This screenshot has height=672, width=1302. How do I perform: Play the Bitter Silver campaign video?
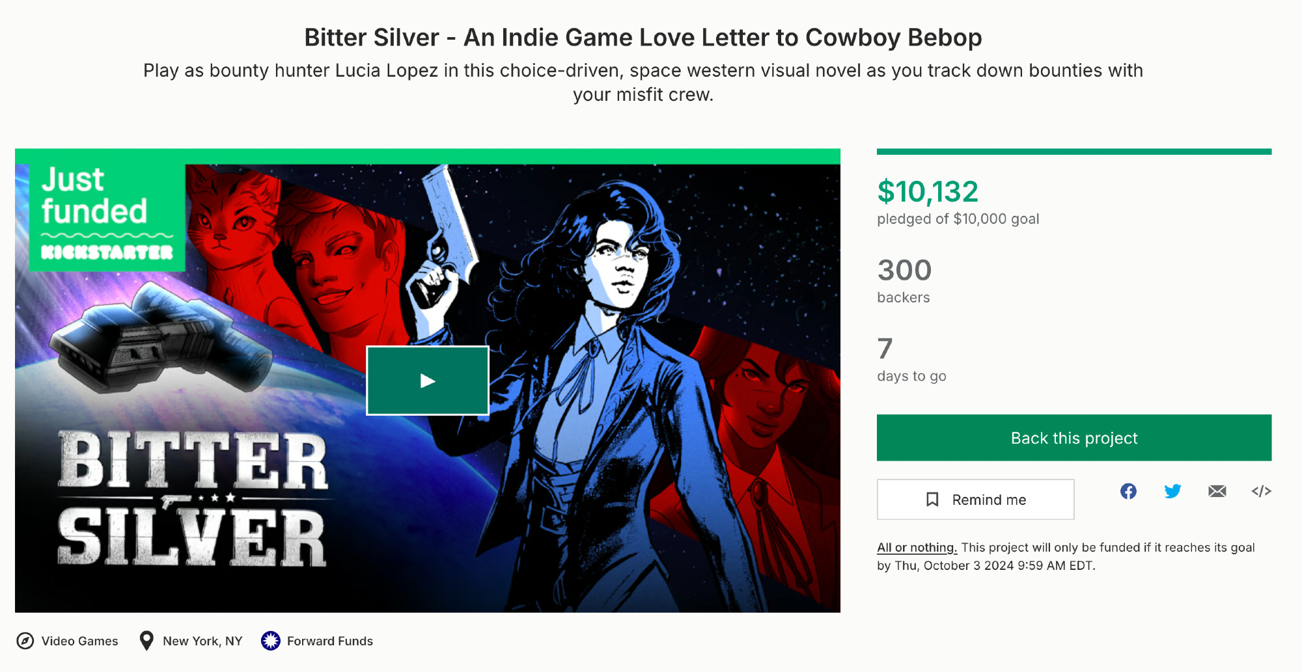pyautogui.click(x=428, y=381)
